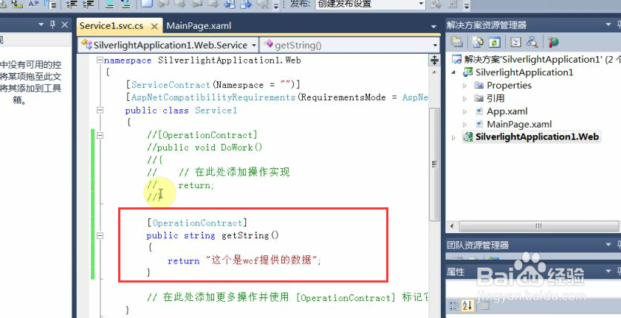
Task: Open the 解决方案资源管理器 panel options arrow
Action: pyautogui.click(x=609, y=24)
